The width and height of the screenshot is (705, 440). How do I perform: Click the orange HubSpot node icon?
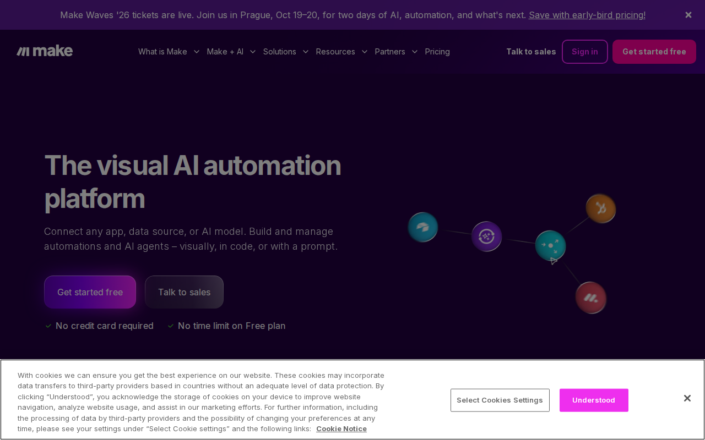pyautogui.click(x=600, y=208)
